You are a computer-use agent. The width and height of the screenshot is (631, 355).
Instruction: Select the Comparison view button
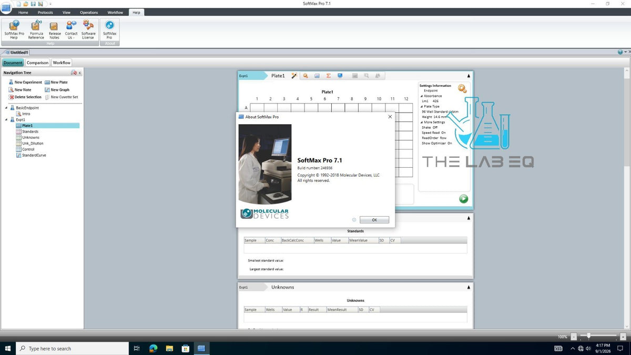pyautogui.click(x=37, y=63)
